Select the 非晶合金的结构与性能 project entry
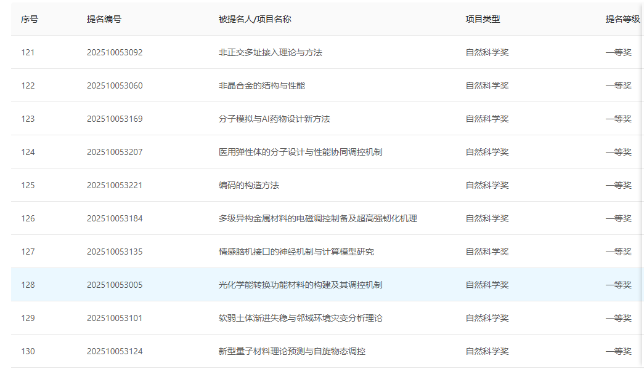The image size is (644, 369). (x=261, y=85)
